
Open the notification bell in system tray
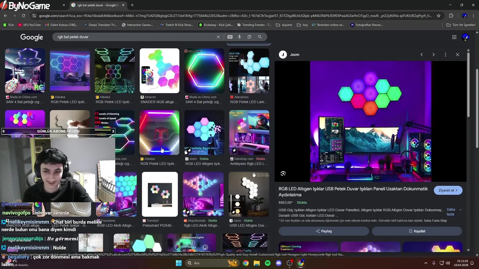[472, 263]
